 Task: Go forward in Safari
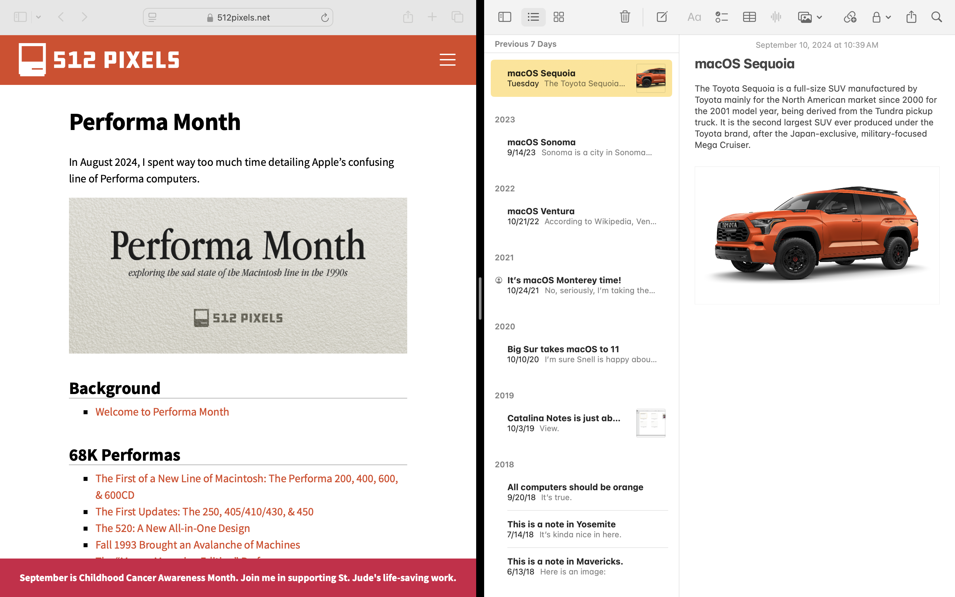[84, 17]
